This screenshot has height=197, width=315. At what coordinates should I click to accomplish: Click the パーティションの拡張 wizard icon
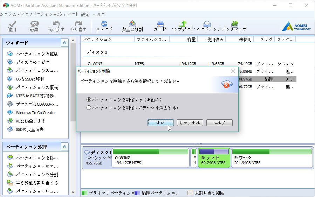(10, 54)
